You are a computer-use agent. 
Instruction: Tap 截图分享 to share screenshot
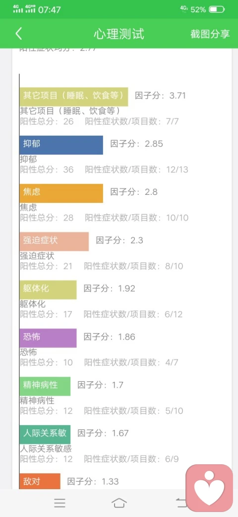[x=210, y=34]
